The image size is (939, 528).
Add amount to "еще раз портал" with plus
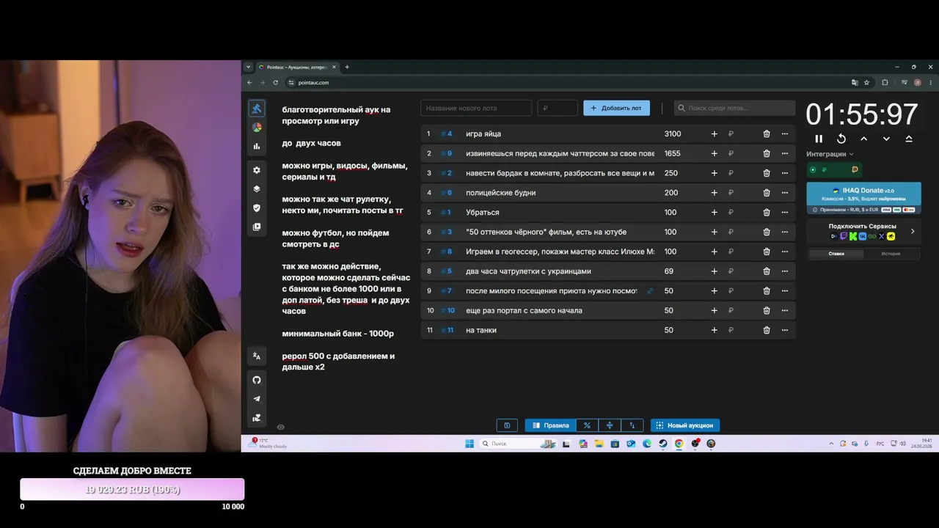714,310
